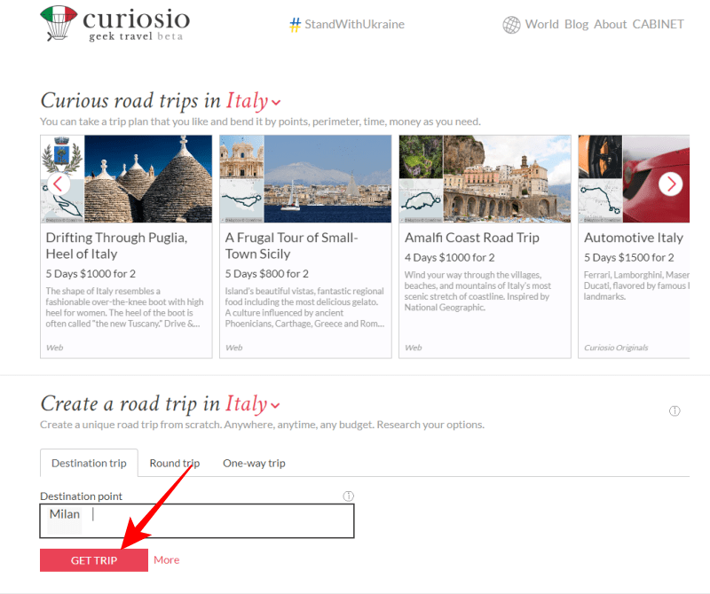Image resolution: width=710 pixels, height=594 pixels.
Task: Open the Amalfi town photo
Action: click(507, 179)
